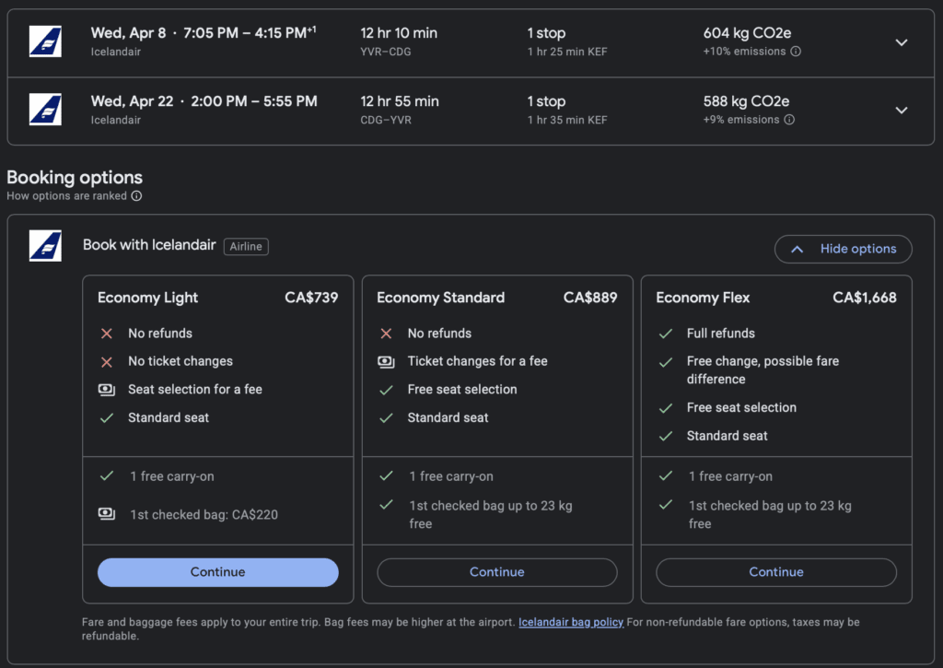
Task: Open the Icelandair bag policy link
Action: pyautogui.click(x=571, y=623)
